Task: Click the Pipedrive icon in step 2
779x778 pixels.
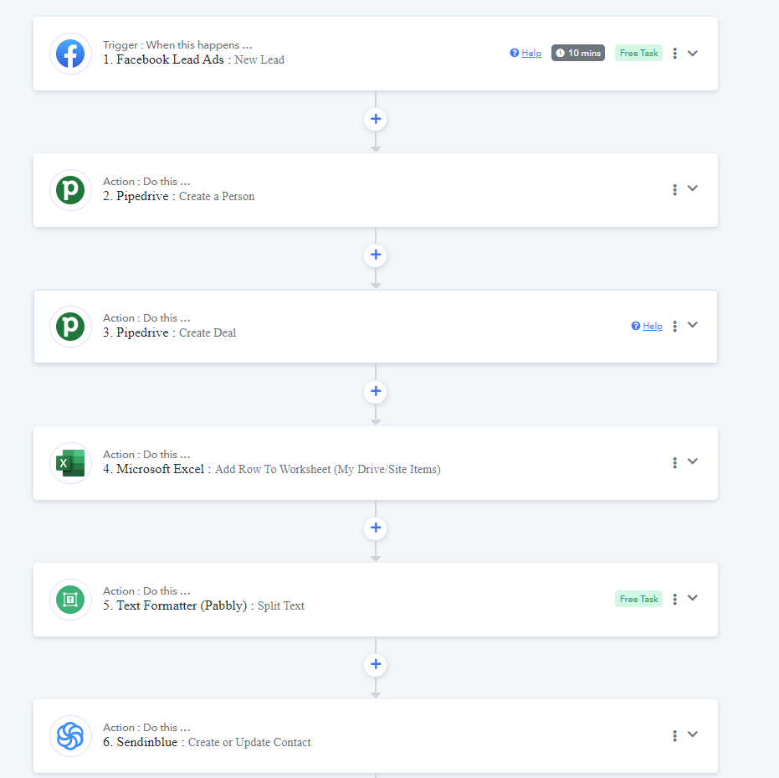Action: 70,190
